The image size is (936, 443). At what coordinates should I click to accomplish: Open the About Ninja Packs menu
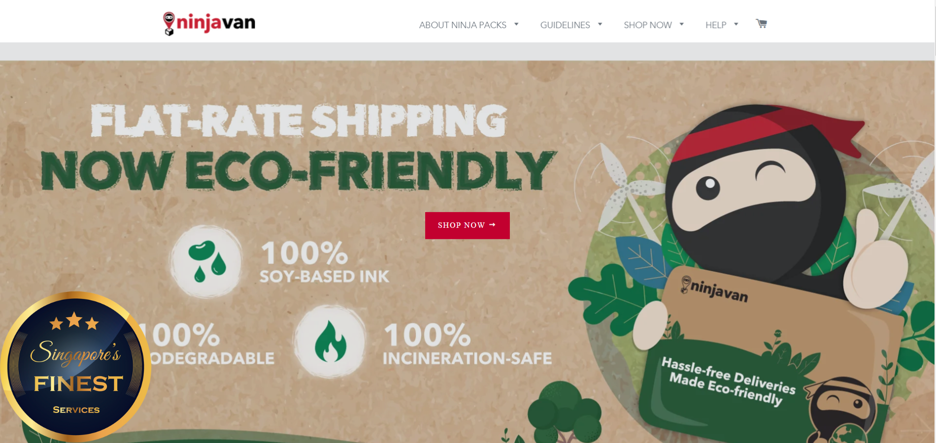tap(463, 25)
